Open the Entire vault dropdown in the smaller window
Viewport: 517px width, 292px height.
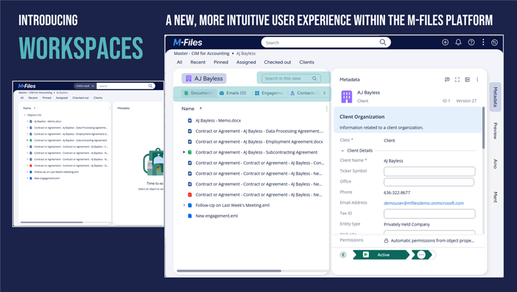point(85,86)
